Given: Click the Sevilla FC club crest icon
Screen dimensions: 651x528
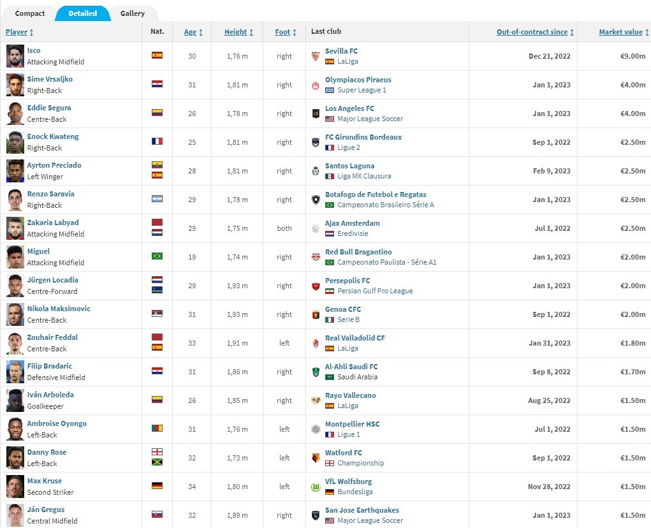Looking at the screenshot, I should click(315, 56).
